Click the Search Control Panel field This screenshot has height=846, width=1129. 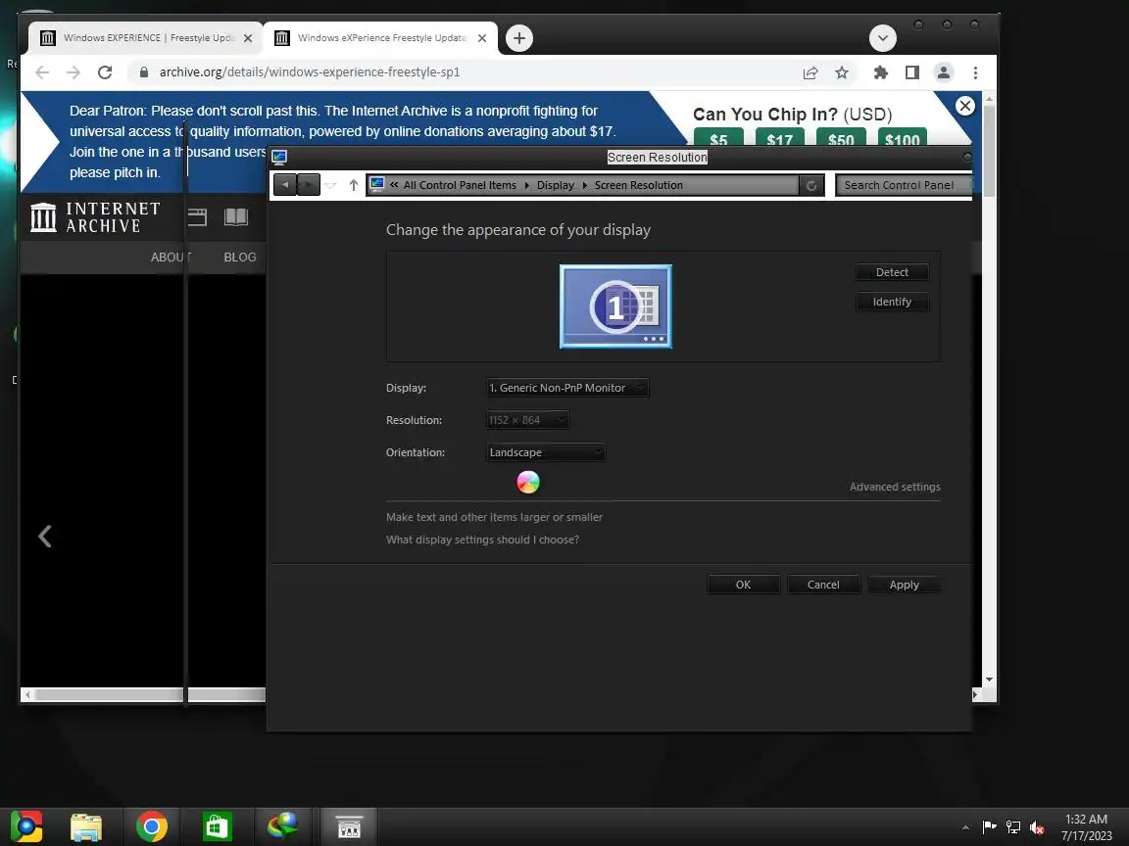[x=903, y=185]
